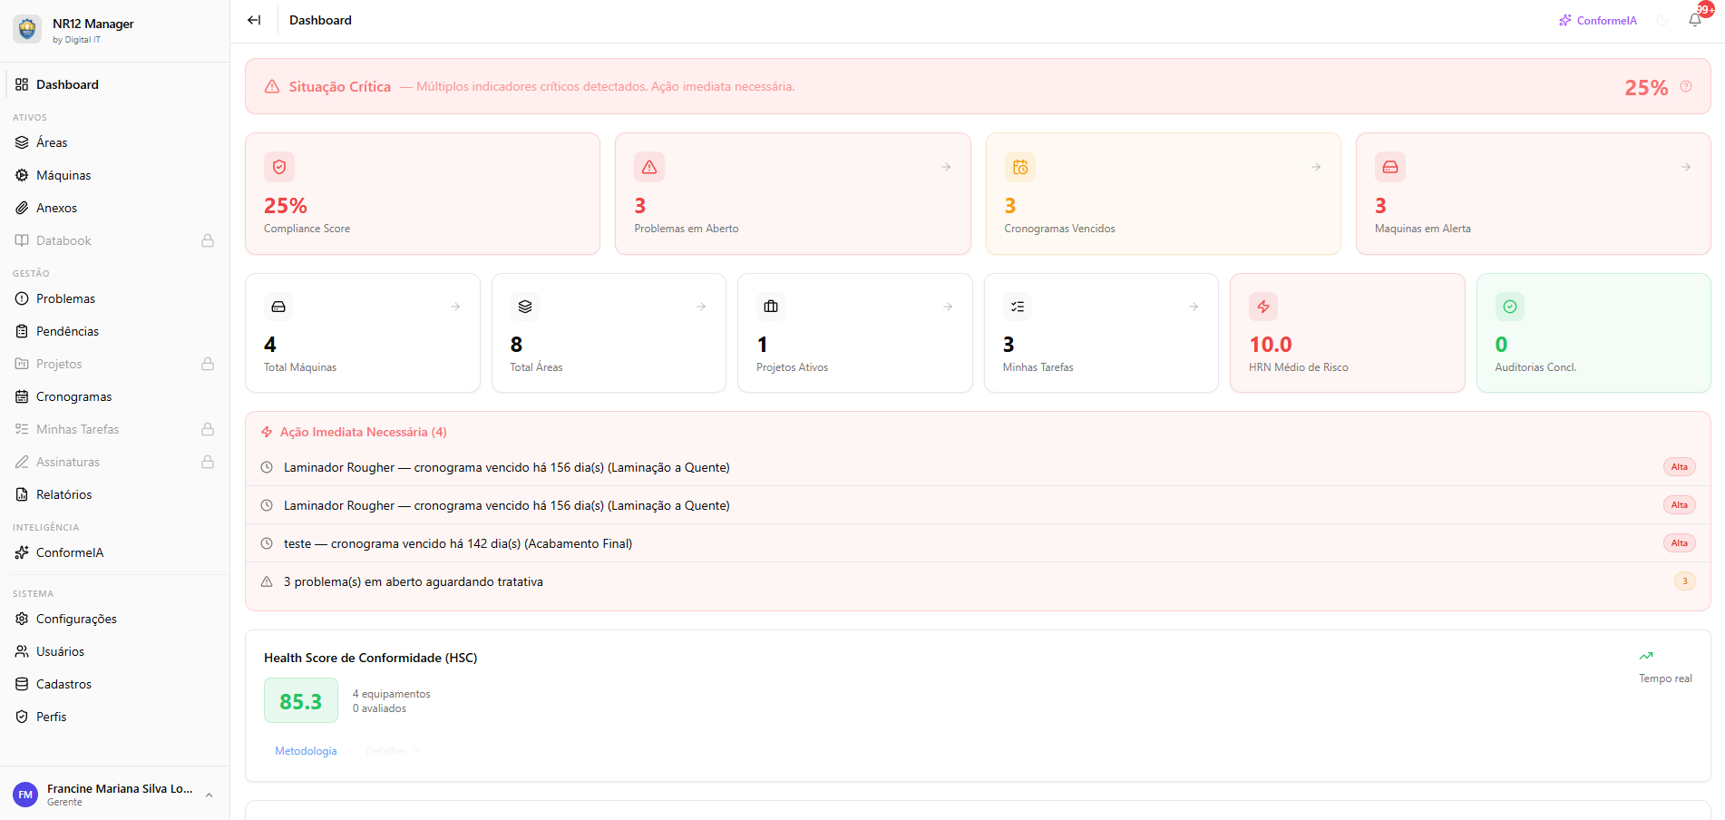
Task: Open Problemas em Aberto card arrow
Action: (946, 167)
